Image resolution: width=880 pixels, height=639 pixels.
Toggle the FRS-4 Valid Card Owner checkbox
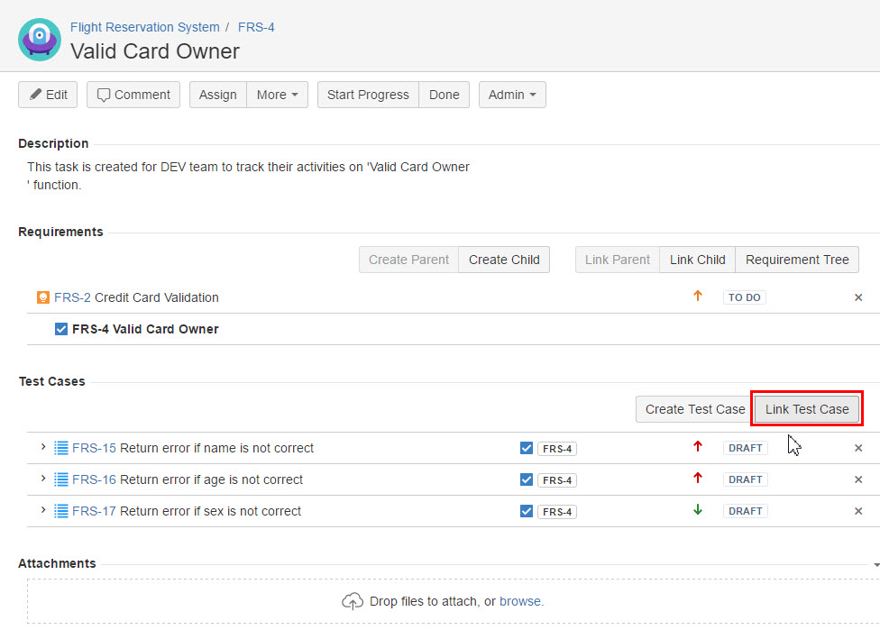coord(61,329)
